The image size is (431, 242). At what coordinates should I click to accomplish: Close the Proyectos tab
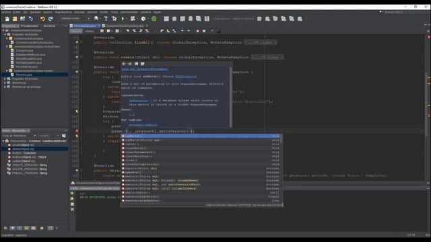point(18,26)
